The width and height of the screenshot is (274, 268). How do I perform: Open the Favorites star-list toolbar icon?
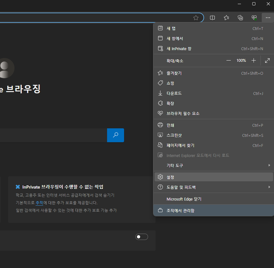[226, 18]
